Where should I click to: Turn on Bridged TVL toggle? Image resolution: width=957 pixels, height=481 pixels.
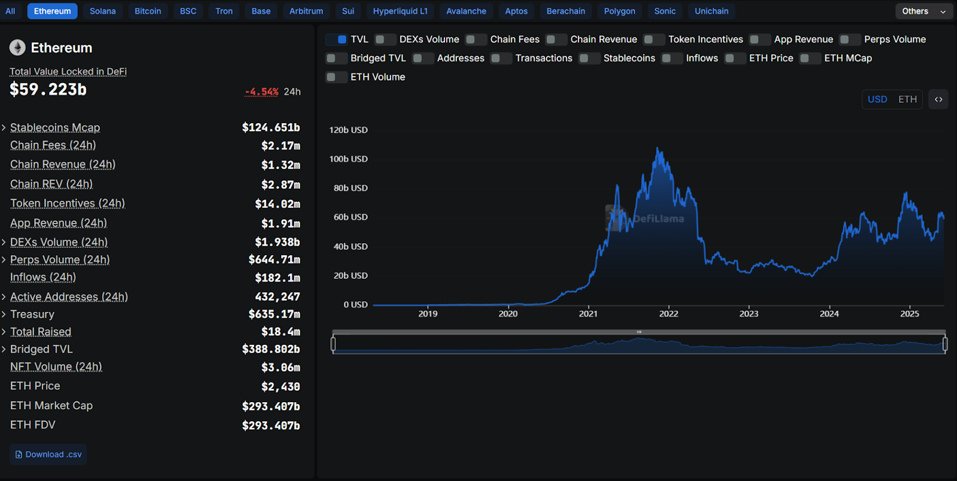point(337,59)
